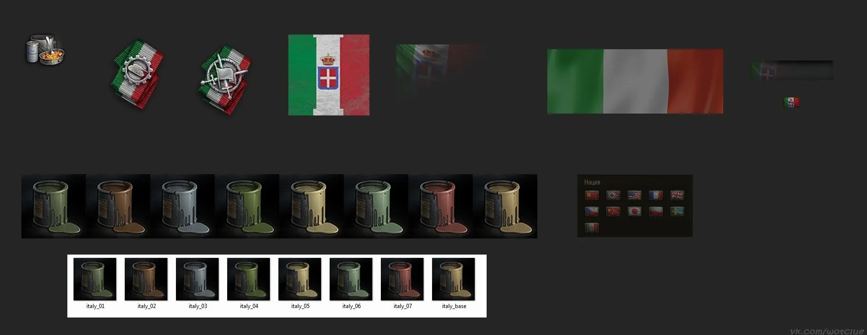Click the crossed tools Italian ribbon badge
This screenshot has height=335, width=867.
[x=226, y=78]
